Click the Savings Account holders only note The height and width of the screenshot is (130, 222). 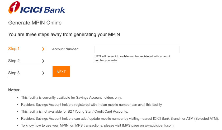tap(71, 97)
